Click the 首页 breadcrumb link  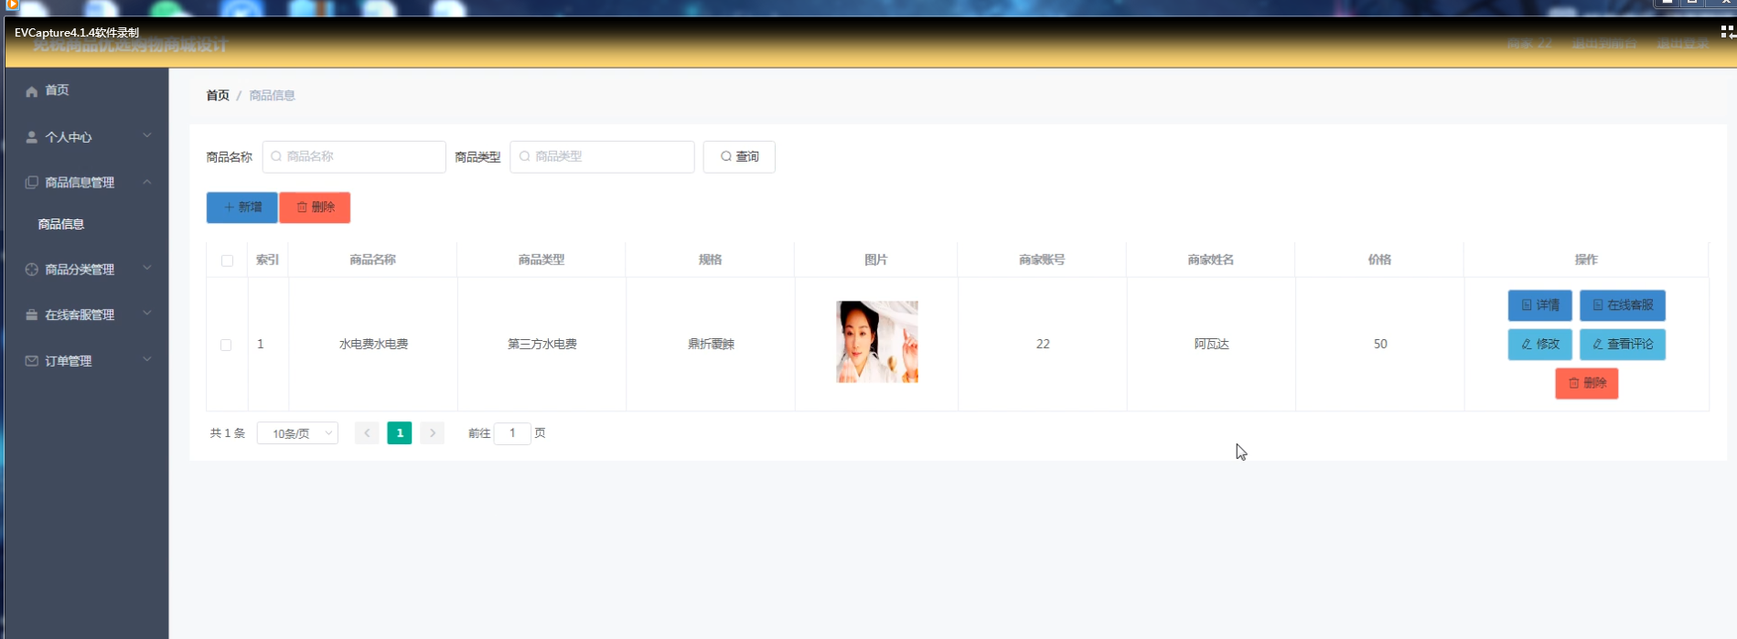click(x=218, y=95)
